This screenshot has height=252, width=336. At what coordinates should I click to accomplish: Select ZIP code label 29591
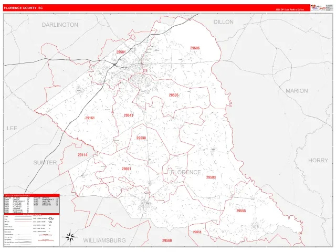tap(126, 169)
